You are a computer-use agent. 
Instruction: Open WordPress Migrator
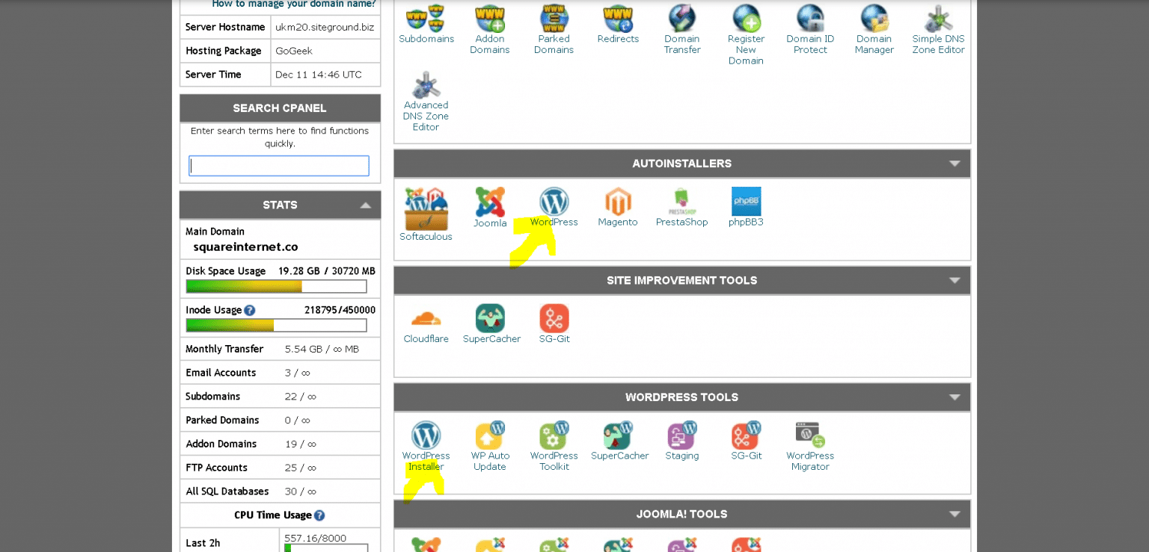pos(810,447)
